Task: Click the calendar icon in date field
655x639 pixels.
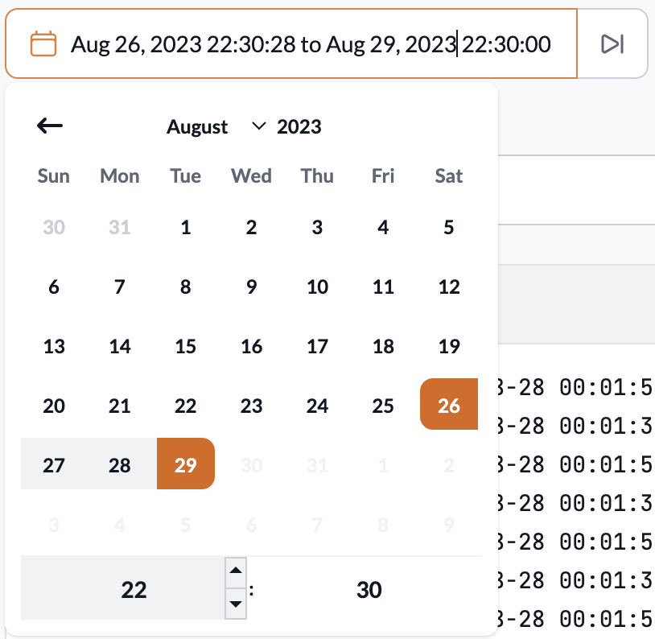Action: click(x=43, y=43)
